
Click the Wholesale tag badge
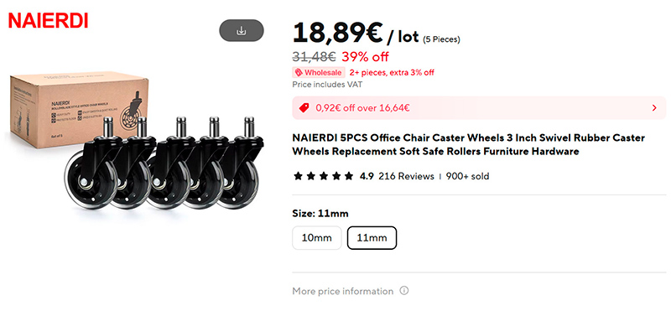click(x=319, y=72)
